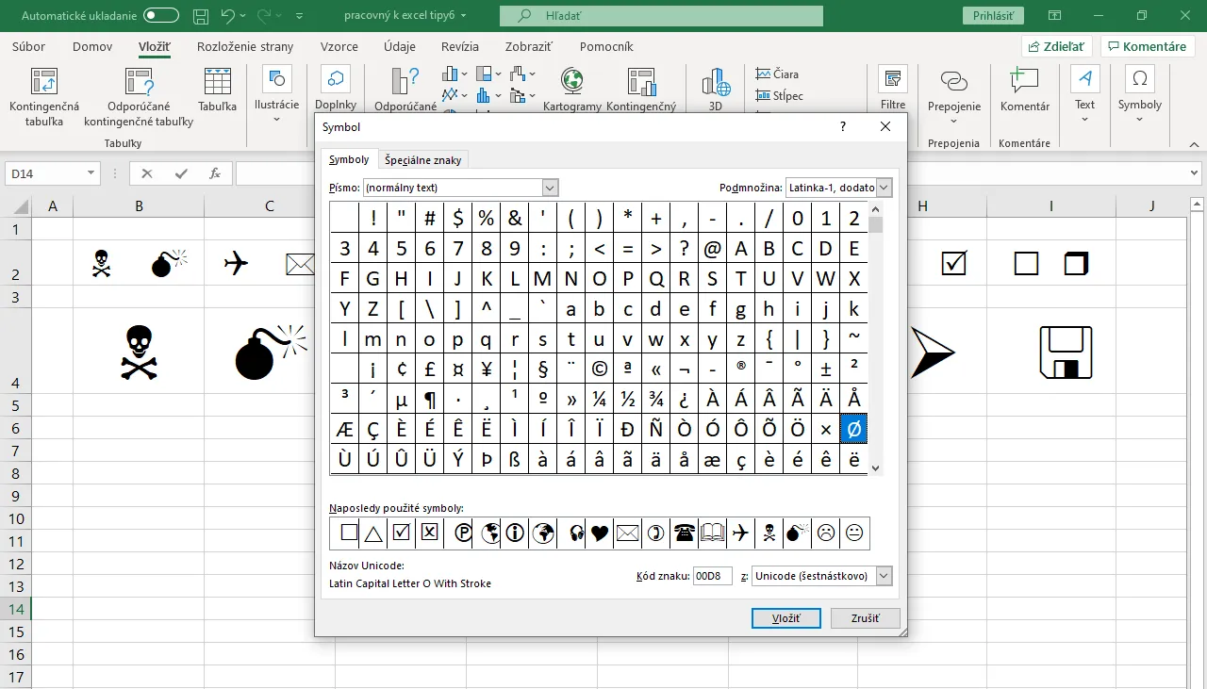Image resolution: width=1207 pixels, height=689 pixels.
Task: Click the Prihlásiť button
Action: [x=993, y=16]
